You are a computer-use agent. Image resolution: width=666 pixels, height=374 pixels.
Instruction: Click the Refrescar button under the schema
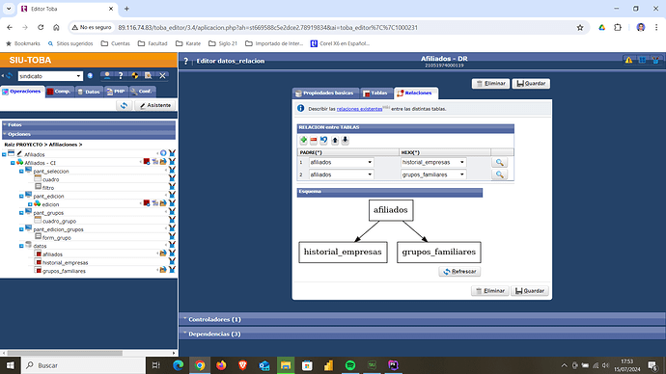click(x=459, y=272)
